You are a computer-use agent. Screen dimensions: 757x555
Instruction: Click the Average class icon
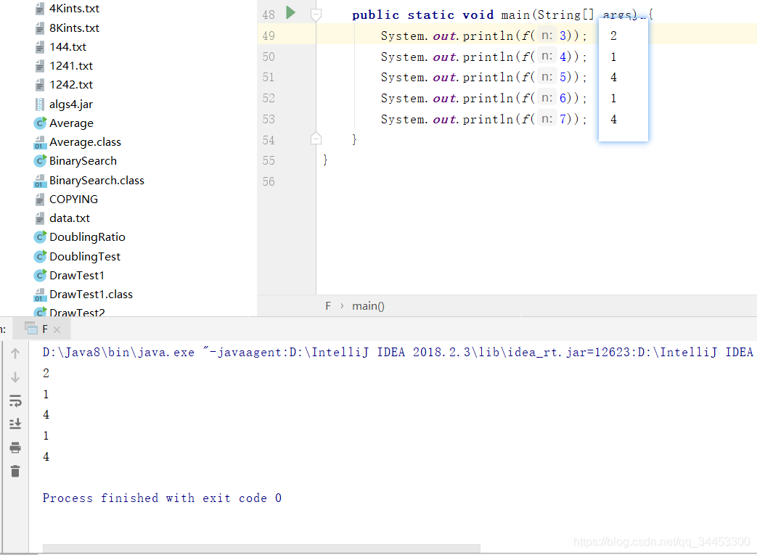[40, 123]
